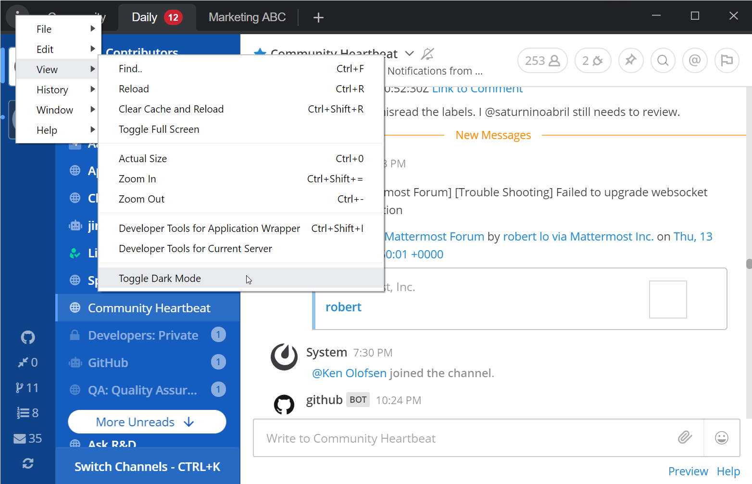Switch to the Marketing ABC tab
The height and width of the screenshot is (484, 752).
click(247, 17)
